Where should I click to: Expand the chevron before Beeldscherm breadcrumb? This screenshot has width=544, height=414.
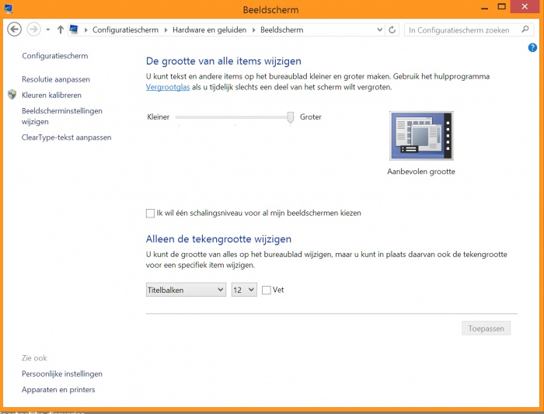[253, 30]
